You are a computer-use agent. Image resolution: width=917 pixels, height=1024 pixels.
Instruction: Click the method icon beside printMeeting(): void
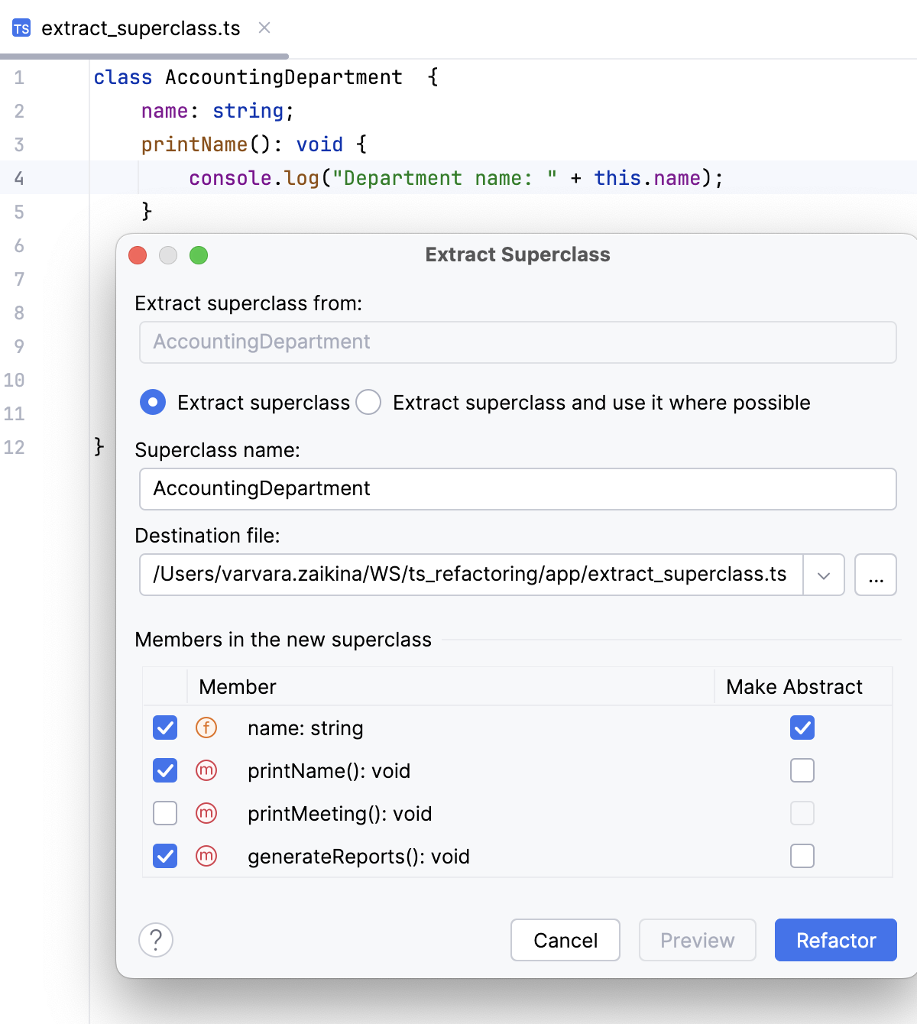click(206, 813)
